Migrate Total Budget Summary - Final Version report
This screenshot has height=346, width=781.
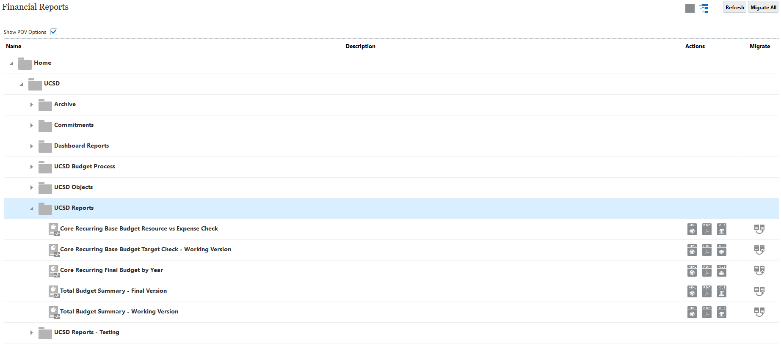(759, 291)
